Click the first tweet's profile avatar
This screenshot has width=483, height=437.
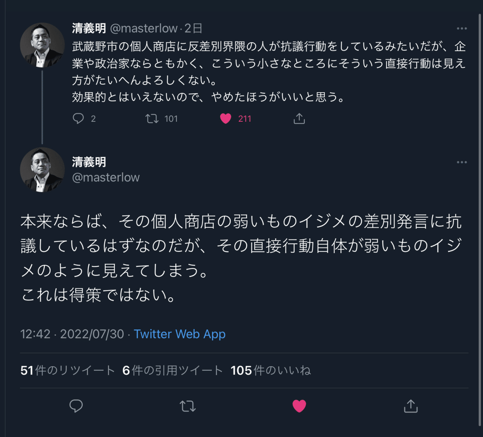(x=42, y=45)
